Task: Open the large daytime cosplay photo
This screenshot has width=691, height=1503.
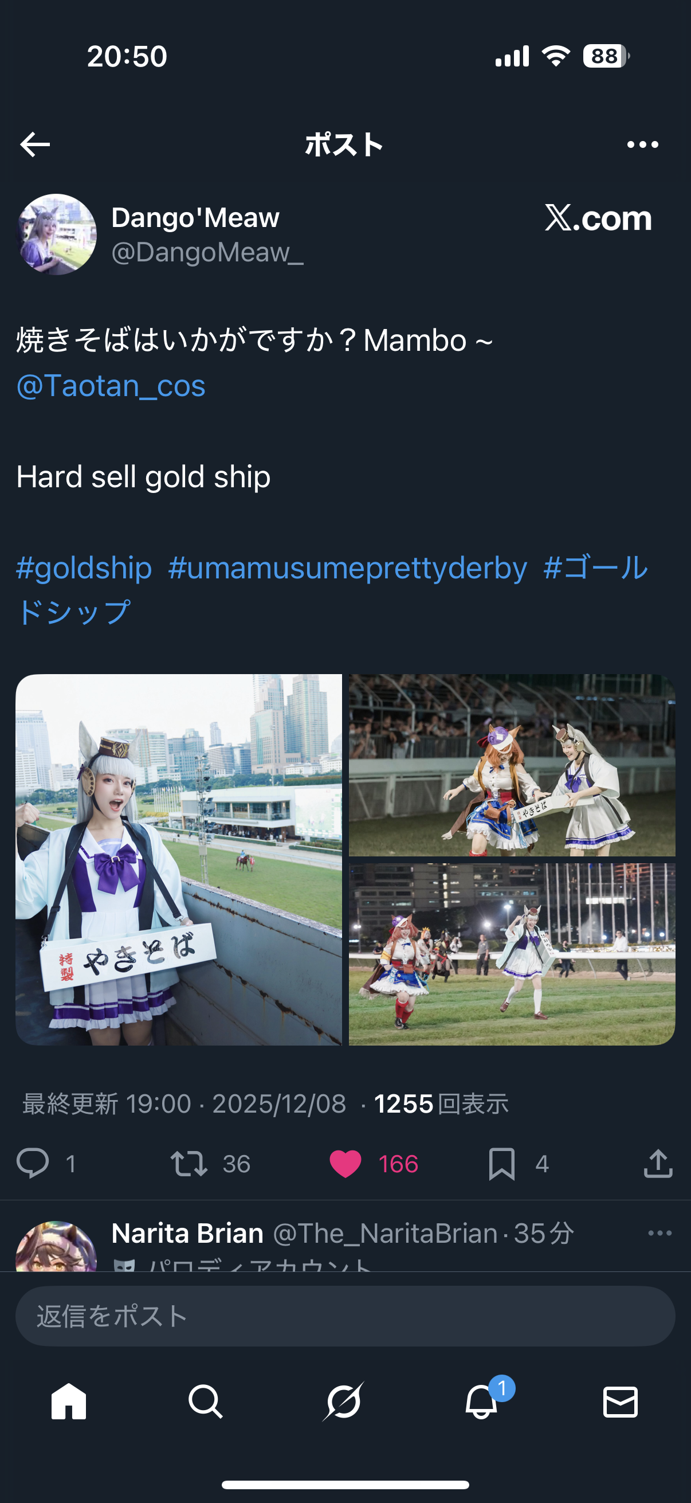Action: [x=179, y=859]
